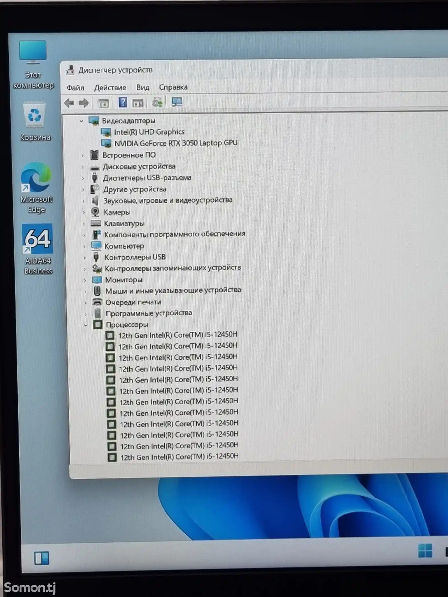
Task: Click the Звуковые устройства speaker icon
Action: click(x=95, y=201)
